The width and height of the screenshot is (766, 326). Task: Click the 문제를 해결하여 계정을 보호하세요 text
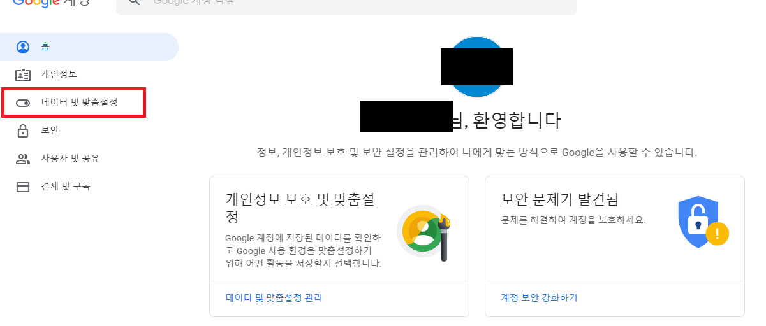pyautogui.click(x=573, y=220)
